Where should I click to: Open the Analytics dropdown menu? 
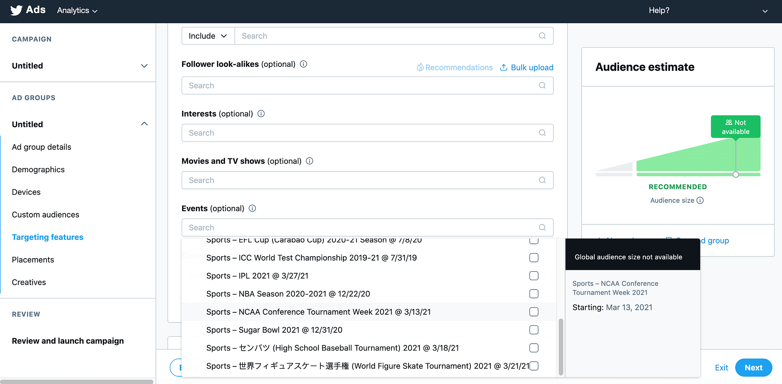pos(77,11)
